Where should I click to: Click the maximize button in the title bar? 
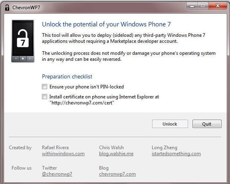(x=203, y=6)
